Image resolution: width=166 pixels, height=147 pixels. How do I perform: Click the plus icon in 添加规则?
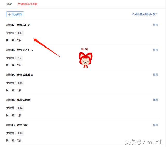pos(9,14)
